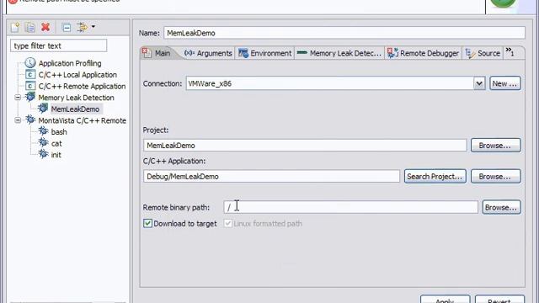This screenshot has width=539, height=303.
Task: Click the Main tab page icon
Action: click(x=147, y=53)
